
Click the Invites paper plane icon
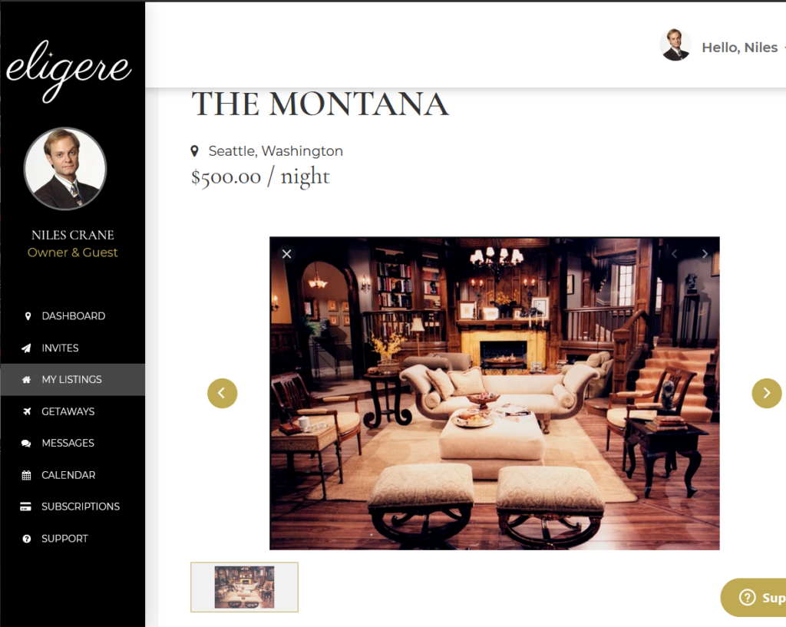[26, 348]
